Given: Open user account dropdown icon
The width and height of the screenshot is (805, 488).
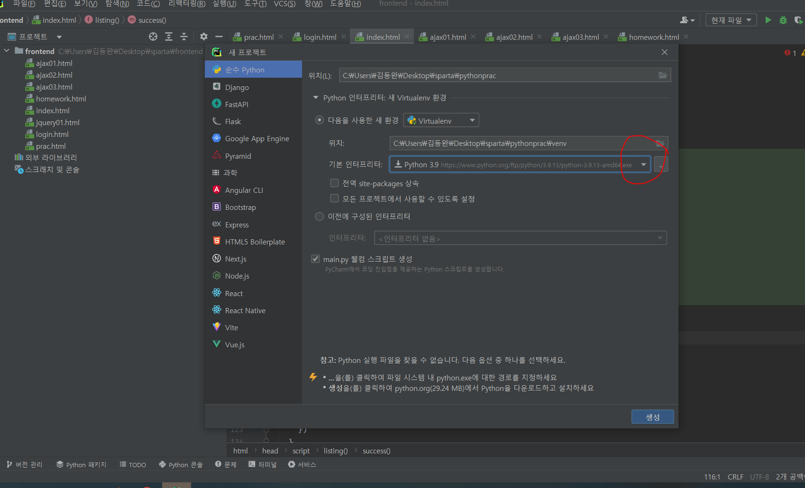Looking at the screenshot, I should click(x=687, y=20).
